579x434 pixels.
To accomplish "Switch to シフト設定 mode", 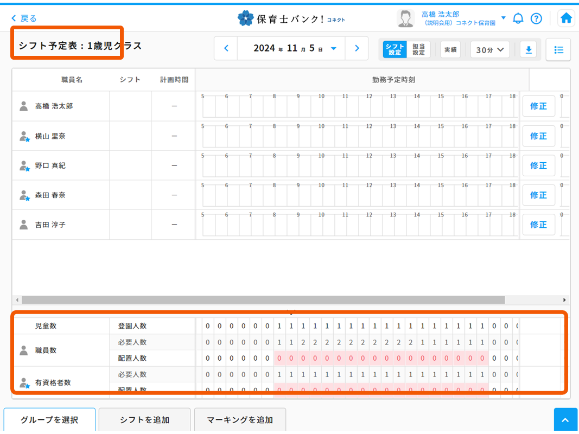I will coord(395,50).
